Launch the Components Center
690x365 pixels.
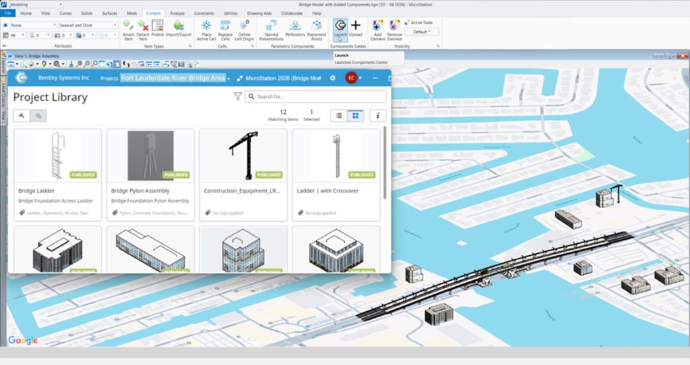[340, 26]
